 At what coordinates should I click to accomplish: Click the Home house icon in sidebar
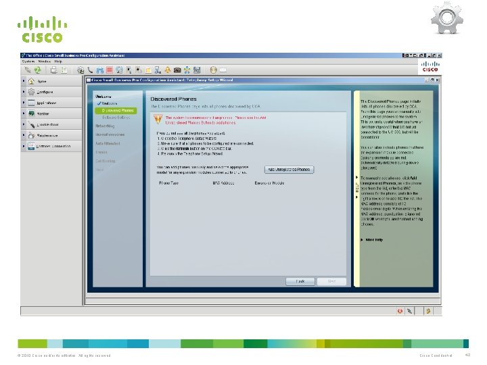[31, 81]
